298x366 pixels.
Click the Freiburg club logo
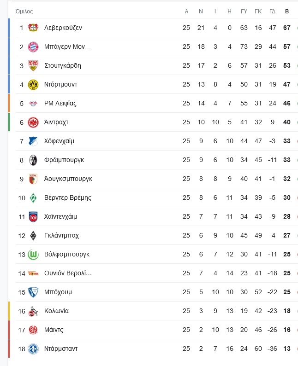(33, 160)
